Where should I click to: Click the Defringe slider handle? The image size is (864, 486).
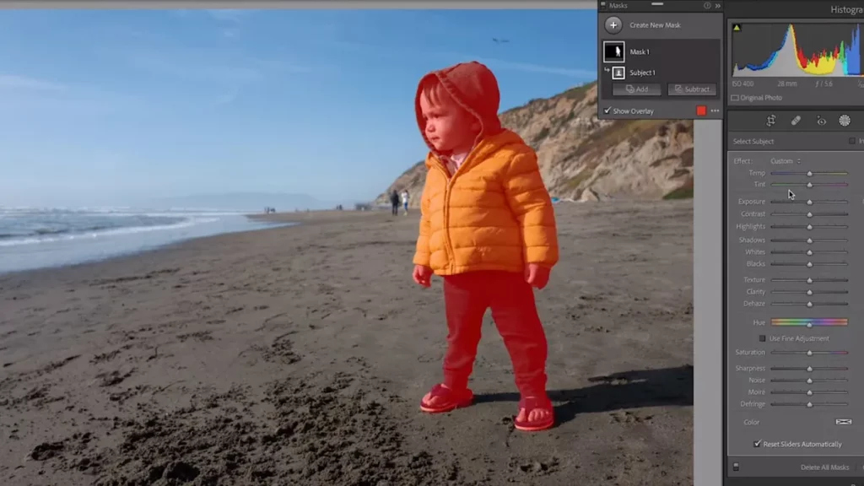point(809,404)
